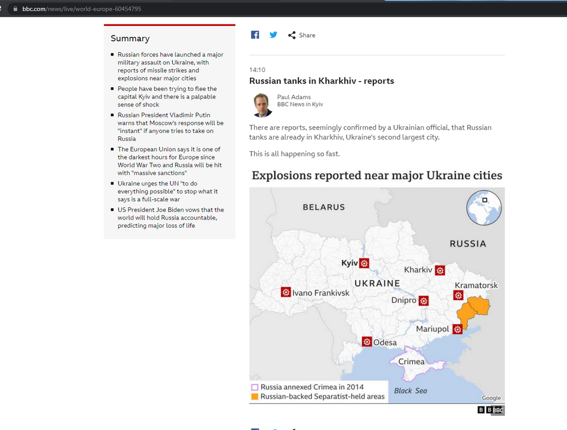567x430 pixels.
Task: Click the Kyiv explosion marker on map
Action: coord(364,263)
